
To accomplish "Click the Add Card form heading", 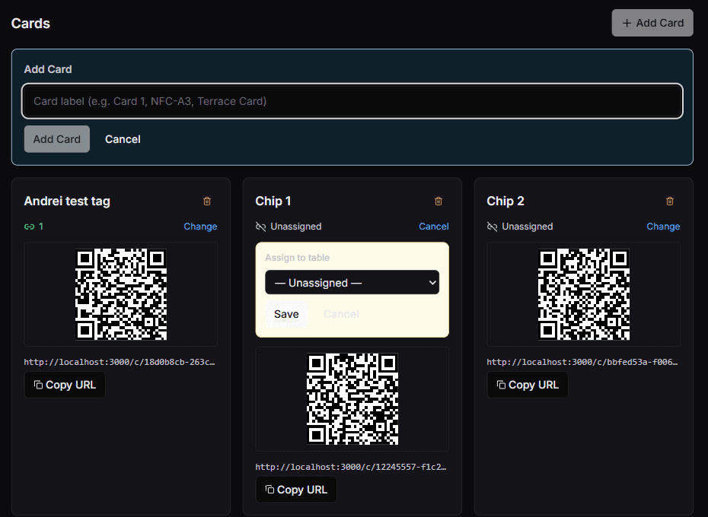I will click(x=48, y=69).
